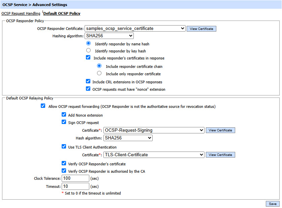282x208 pixels.
Task: Select the Default OCSP Policy tab
Action: pos(62,14)
